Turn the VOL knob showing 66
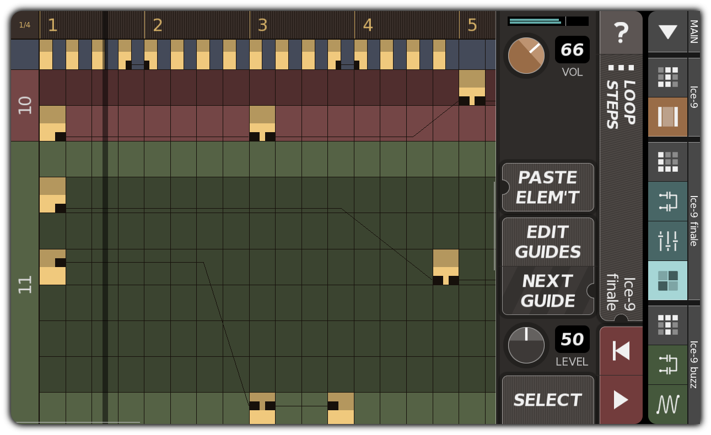The height and width of the screenshot is (435, 711). 526,56
